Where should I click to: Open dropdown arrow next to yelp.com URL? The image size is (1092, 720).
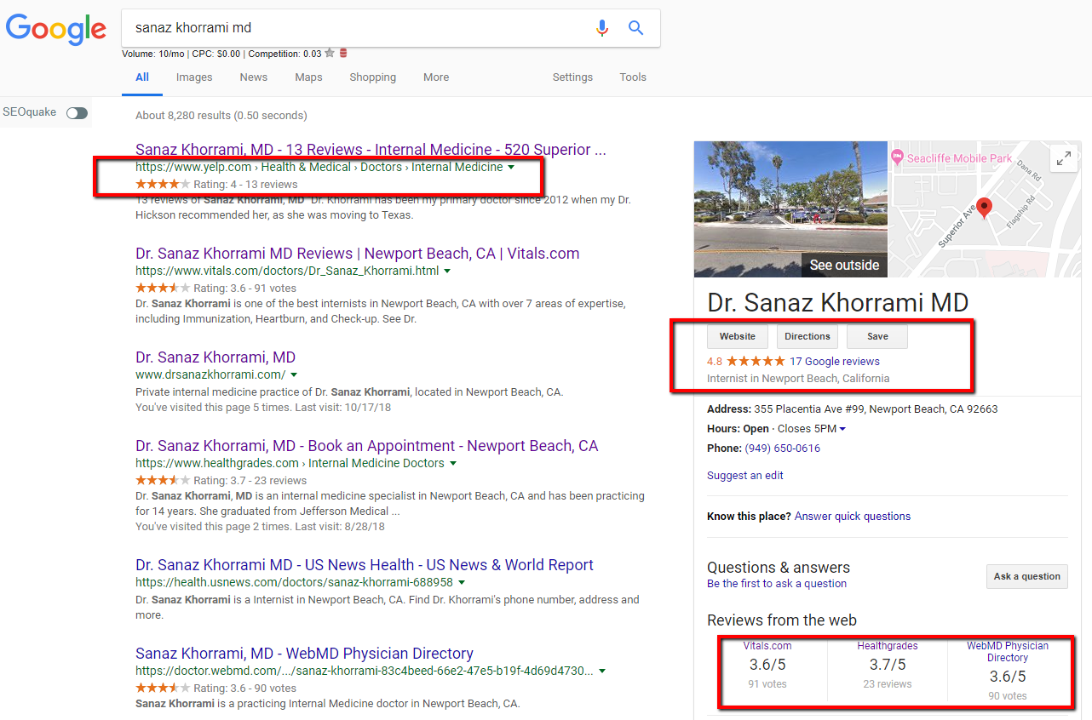(x=511, y=168)
